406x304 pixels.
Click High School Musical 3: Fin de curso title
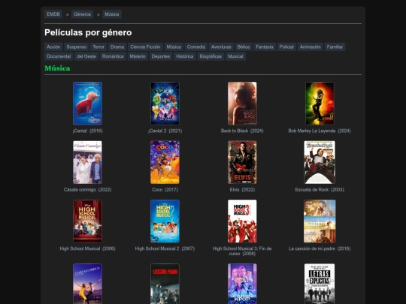242,251
